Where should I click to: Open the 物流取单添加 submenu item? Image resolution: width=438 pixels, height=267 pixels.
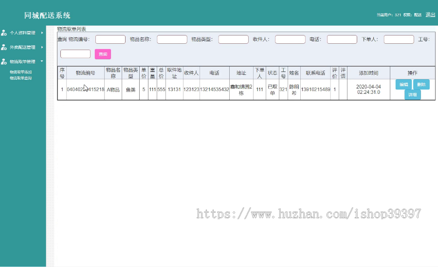(20, 72)
